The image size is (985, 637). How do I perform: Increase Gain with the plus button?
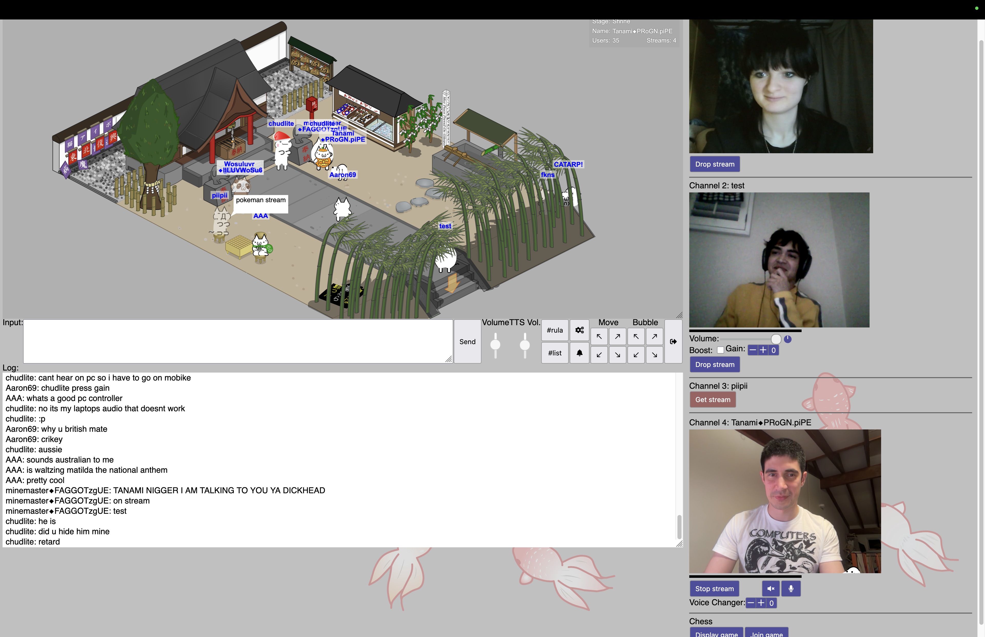(x=763, y=350)
